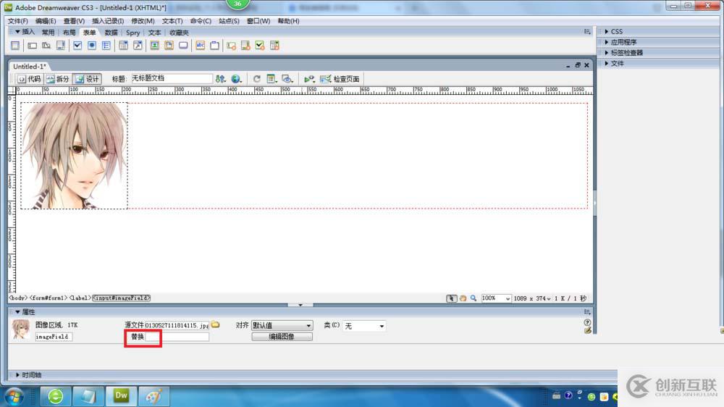Refresh design view
The width and height of the screenshot is (724, 407).
[257, 79]
